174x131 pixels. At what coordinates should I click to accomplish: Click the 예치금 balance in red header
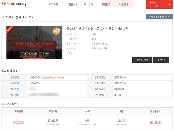[154, 4]
